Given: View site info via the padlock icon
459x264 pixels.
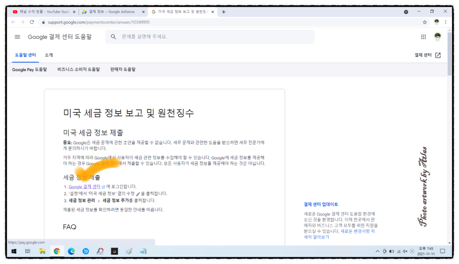Looking at the screenshot, I should tap(43, 22).
